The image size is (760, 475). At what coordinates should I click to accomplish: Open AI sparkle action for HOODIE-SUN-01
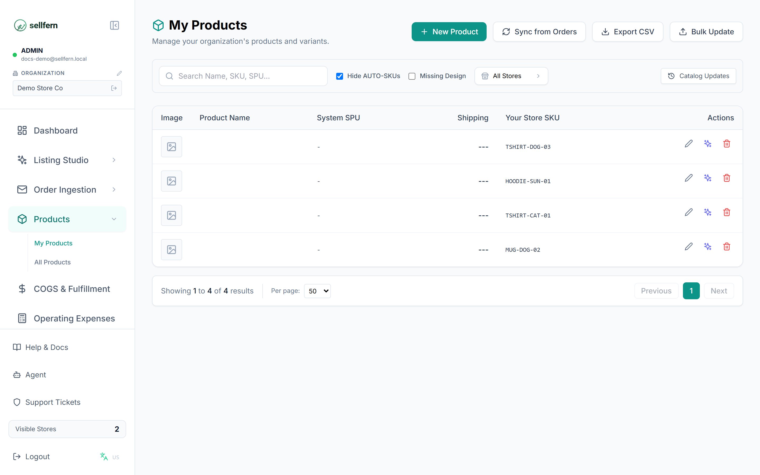[x=707, y=178]
